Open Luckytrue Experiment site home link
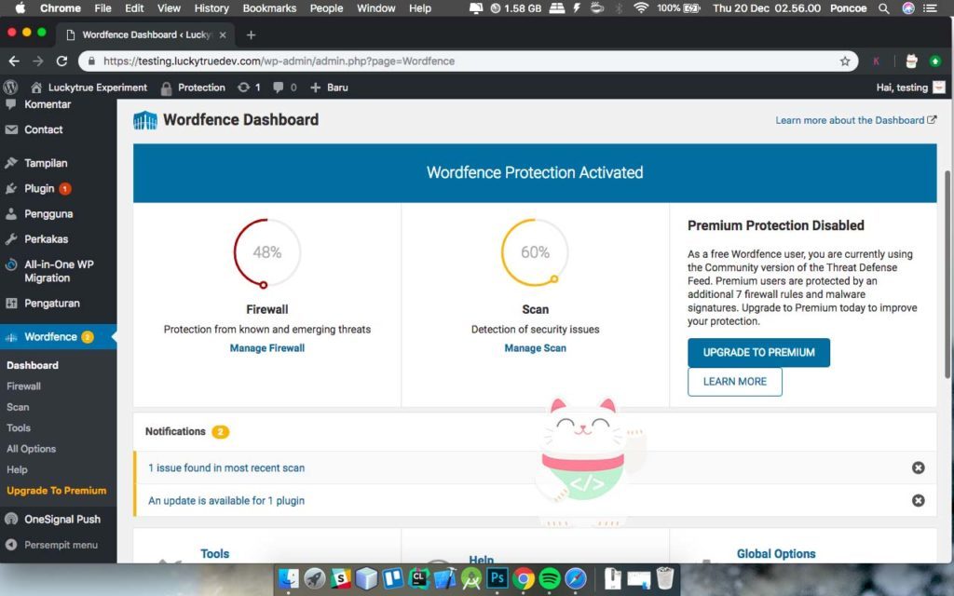Screen dimensions: 954x596 click(89, 88)
